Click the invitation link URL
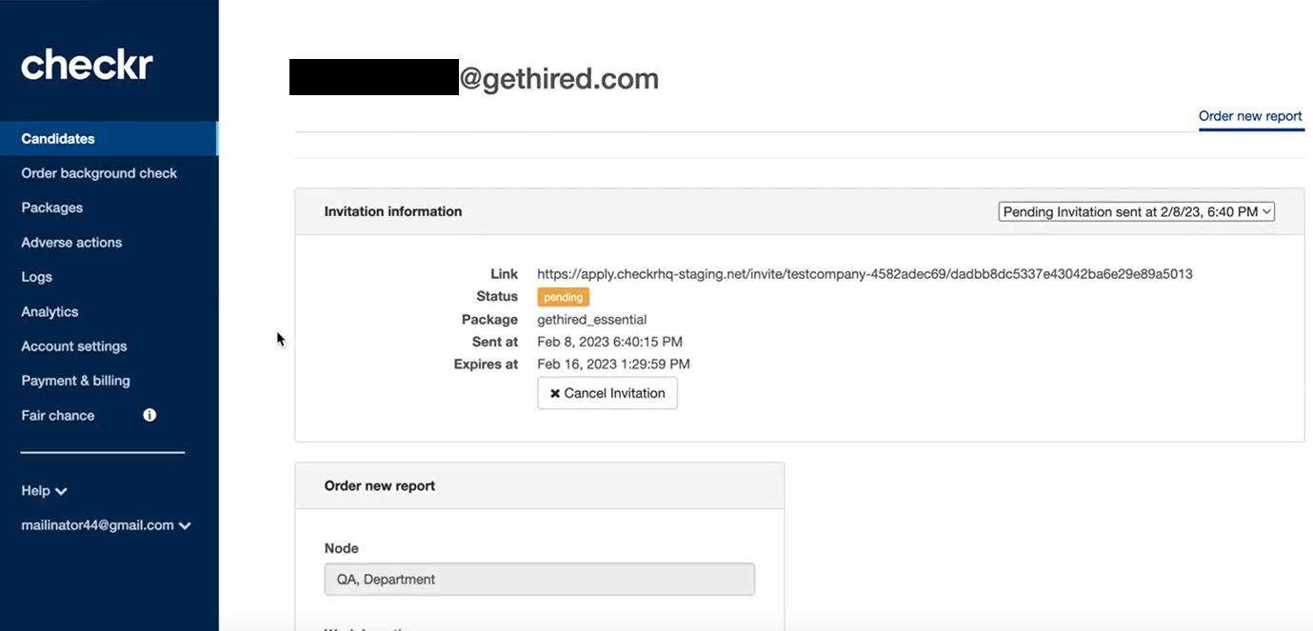This screenshot has height=631, width=1313. (x=865, y=274)
